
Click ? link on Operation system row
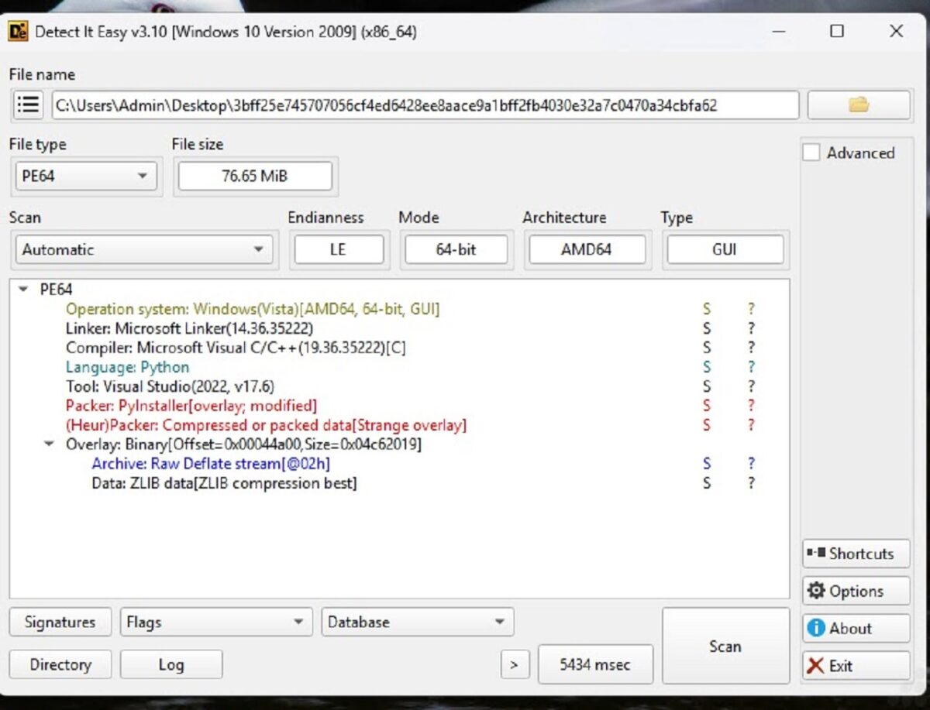pos(751,309)
